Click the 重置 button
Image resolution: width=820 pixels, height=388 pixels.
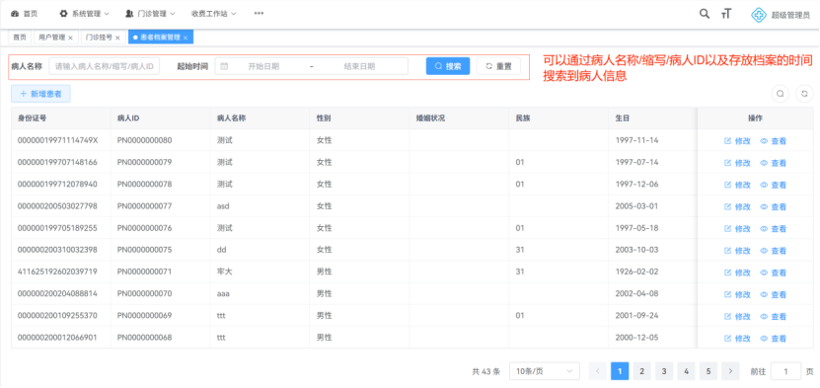click(498, 66)
